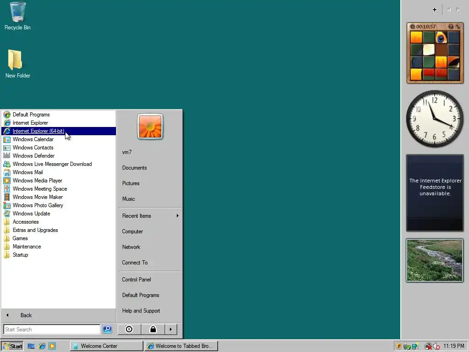Image resolution: width=469 pixels, height=352 pixels.
Task: Open Control Panel
Action: 150,280
